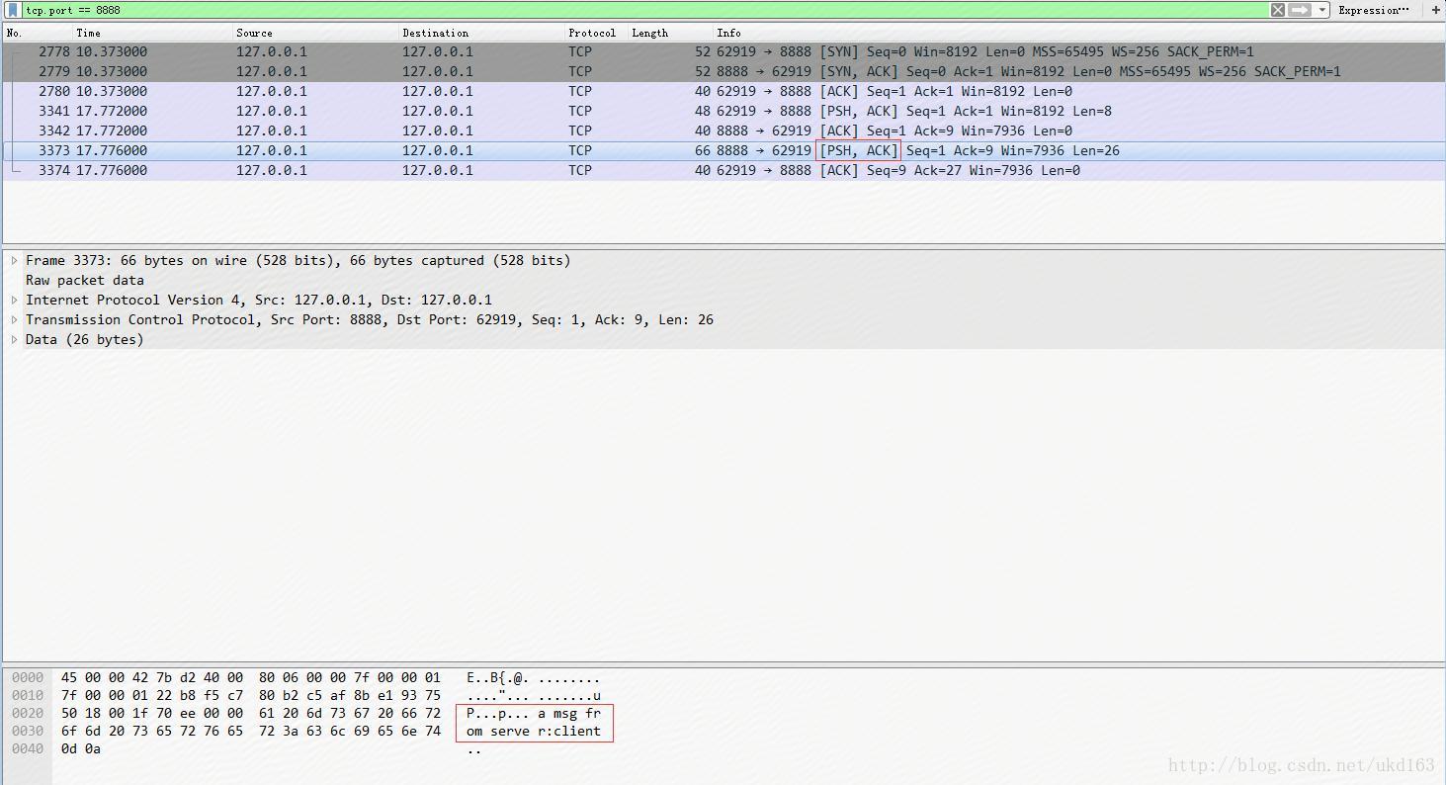Open the filter history dropdown arrow
The width and height of the screenshot is (1446, 785).
(1322, 10)
